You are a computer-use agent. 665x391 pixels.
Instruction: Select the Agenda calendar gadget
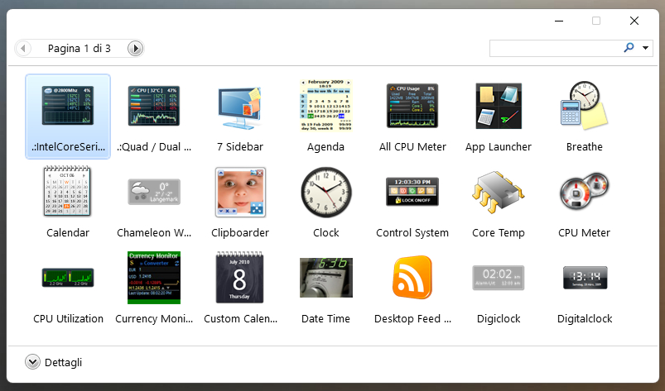click(325, 106)
